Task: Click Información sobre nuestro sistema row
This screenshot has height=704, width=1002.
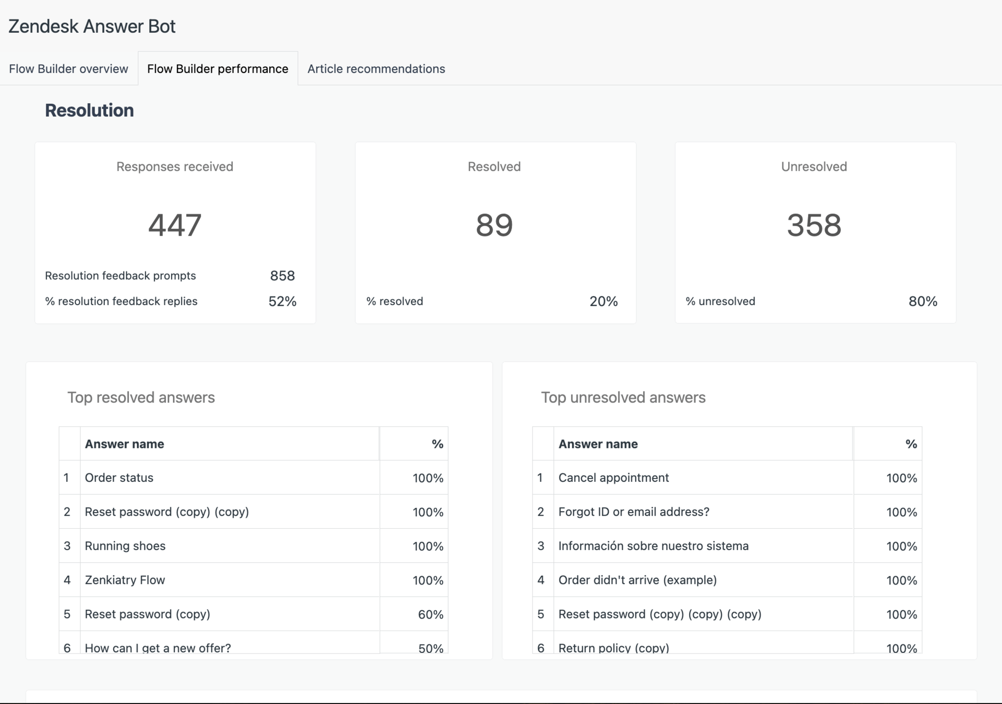Action: (653, 546)
